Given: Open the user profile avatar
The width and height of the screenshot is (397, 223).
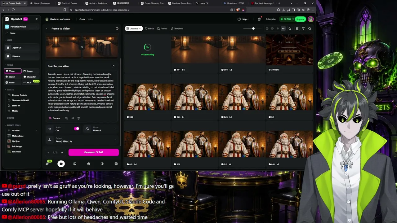Looking at the screenshot, I should click(x=311, y=19).
